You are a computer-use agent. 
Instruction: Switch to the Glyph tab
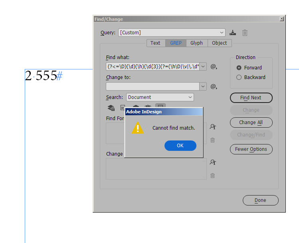click(196, 43)
